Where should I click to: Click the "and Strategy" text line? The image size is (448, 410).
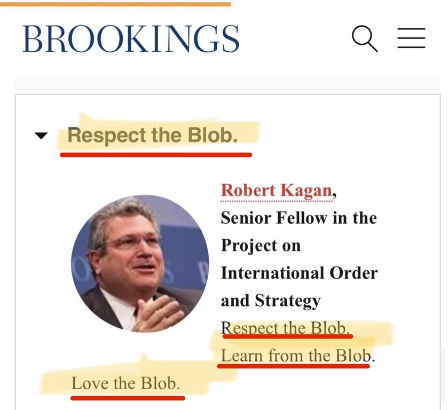(270, 300)
